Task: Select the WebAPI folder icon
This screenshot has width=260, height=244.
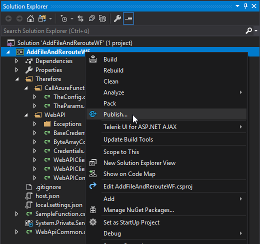Action: point(38,115)
